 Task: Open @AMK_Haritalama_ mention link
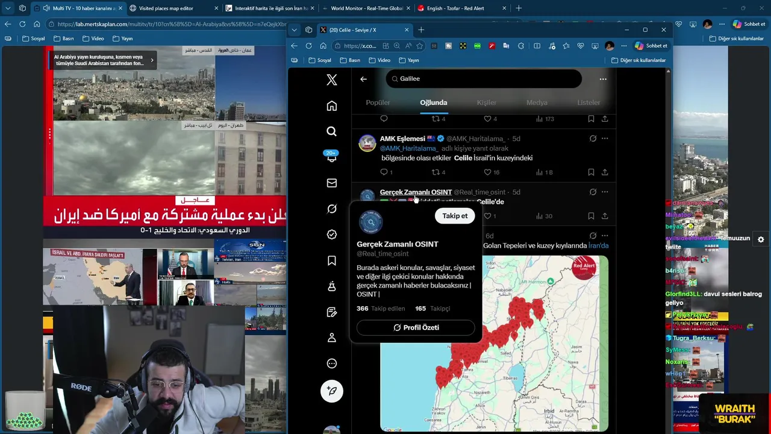(x=408, y=148)
